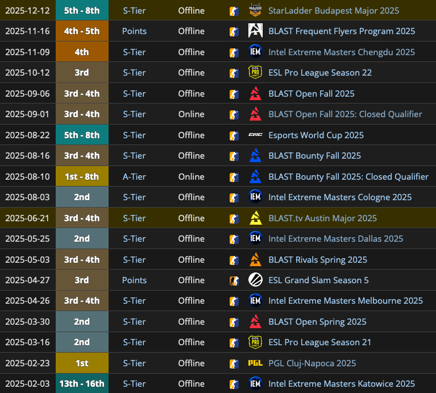Click the 3rd placement cell for Season 22
Image resolution: width=436 pixels, height=393 pixels.
point(82,72)
